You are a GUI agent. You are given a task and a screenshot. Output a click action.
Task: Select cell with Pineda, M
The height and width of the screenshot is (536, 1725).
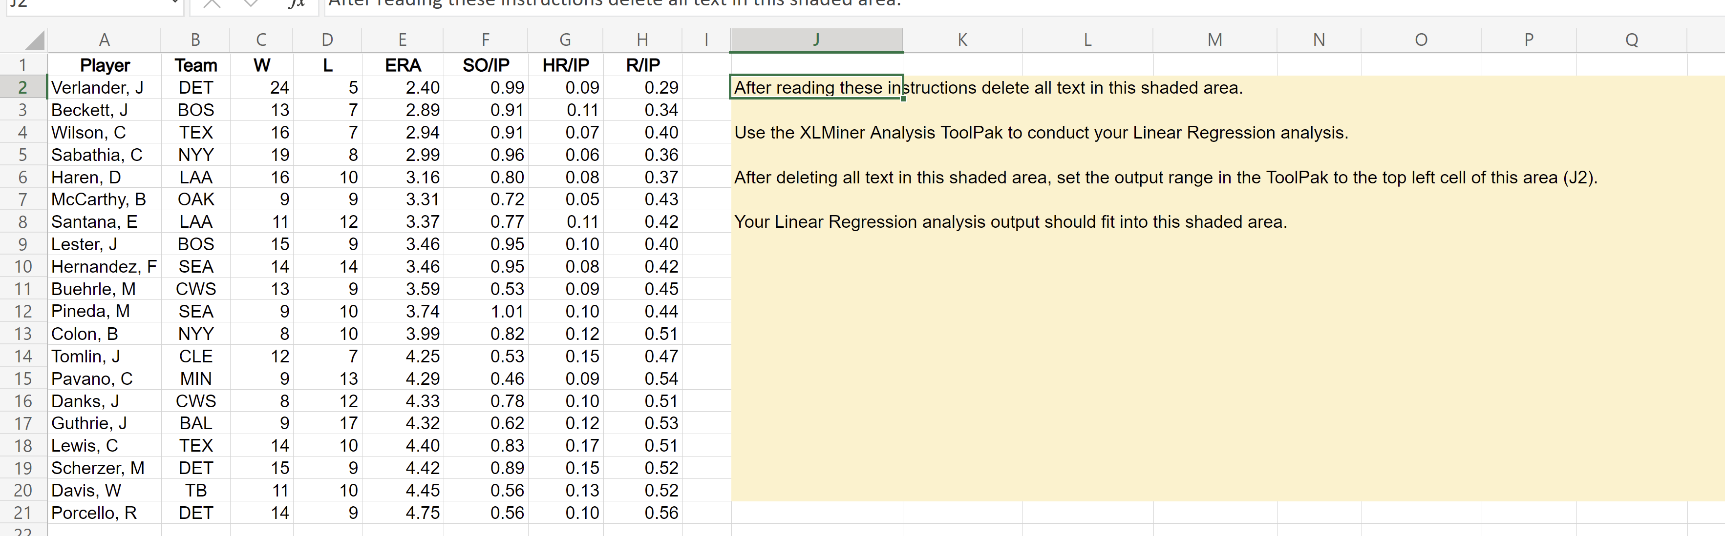(105, 312)
